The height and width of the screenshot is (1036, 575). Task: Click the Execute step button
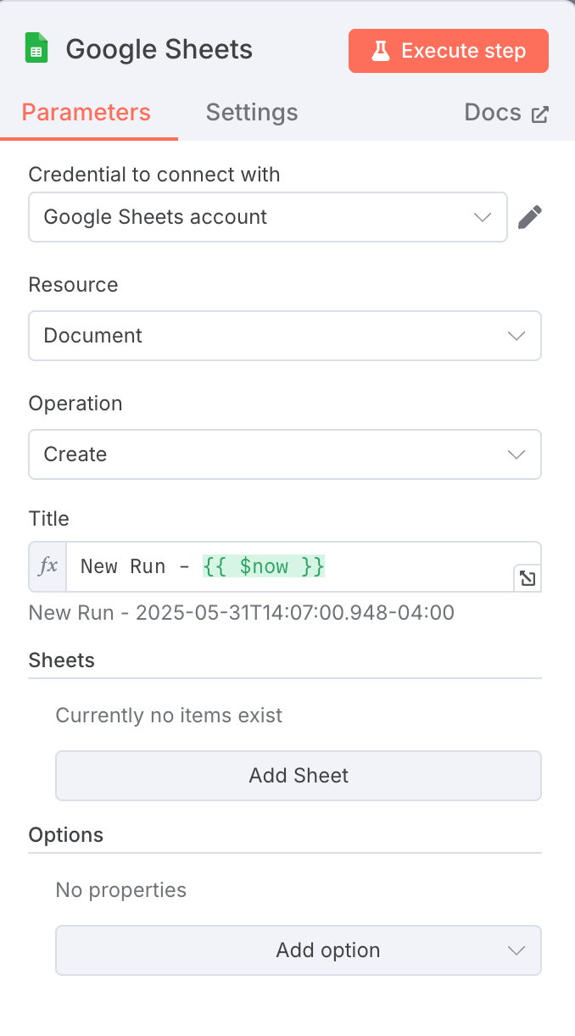click(x=449, y=51)
